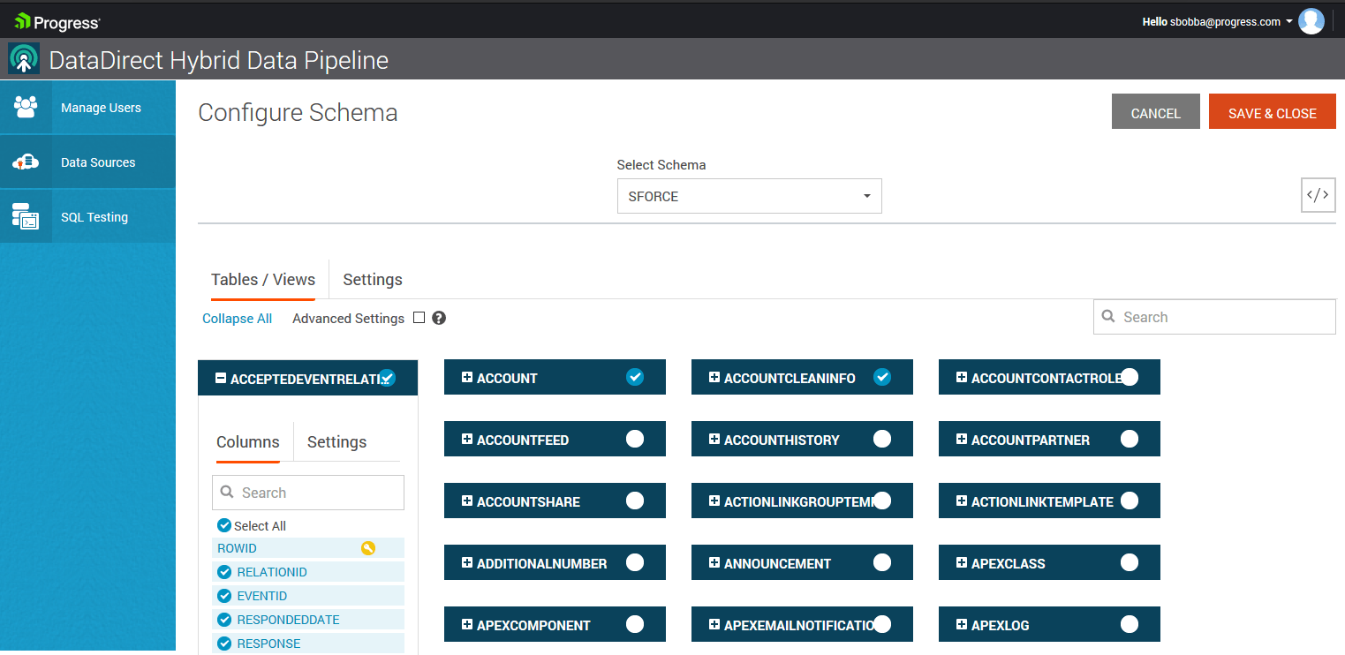Open the user account dropdown arrow
Image resolution: width=1345 pixels, height=655 pixels.
click(x=1289, y=22)
